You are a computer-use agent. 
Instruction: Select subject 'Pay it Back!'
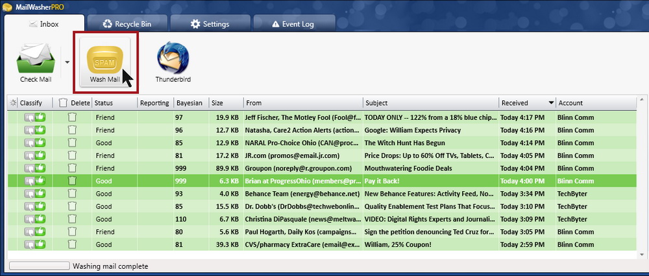coord(384,181)
